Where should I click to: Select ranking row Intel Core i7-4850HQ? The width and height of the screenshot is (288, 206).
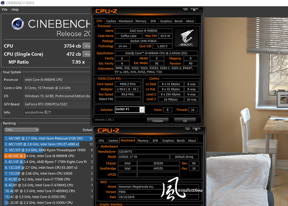48,191
